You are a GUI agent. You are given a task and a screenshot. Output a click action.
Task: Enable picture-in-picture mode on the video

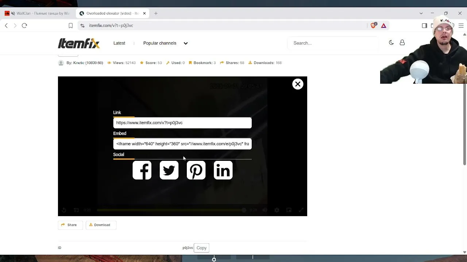(x=289, y=210)
